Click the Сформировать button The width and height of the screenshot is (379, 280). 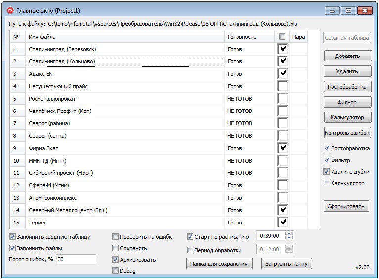347,206
